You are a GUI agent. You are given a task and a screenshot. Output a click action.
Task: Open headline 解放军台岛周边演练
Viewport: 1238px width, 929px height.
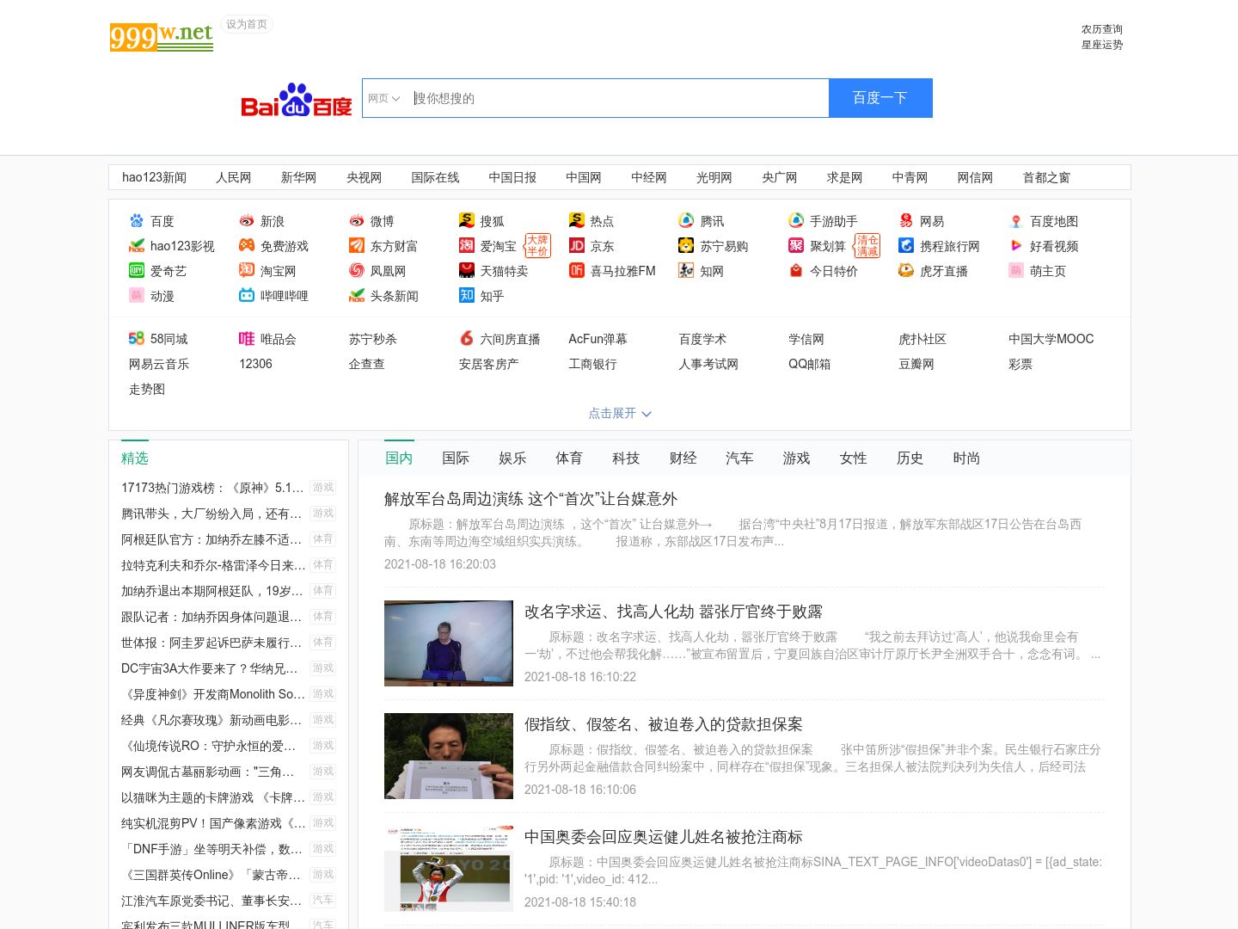530,499
